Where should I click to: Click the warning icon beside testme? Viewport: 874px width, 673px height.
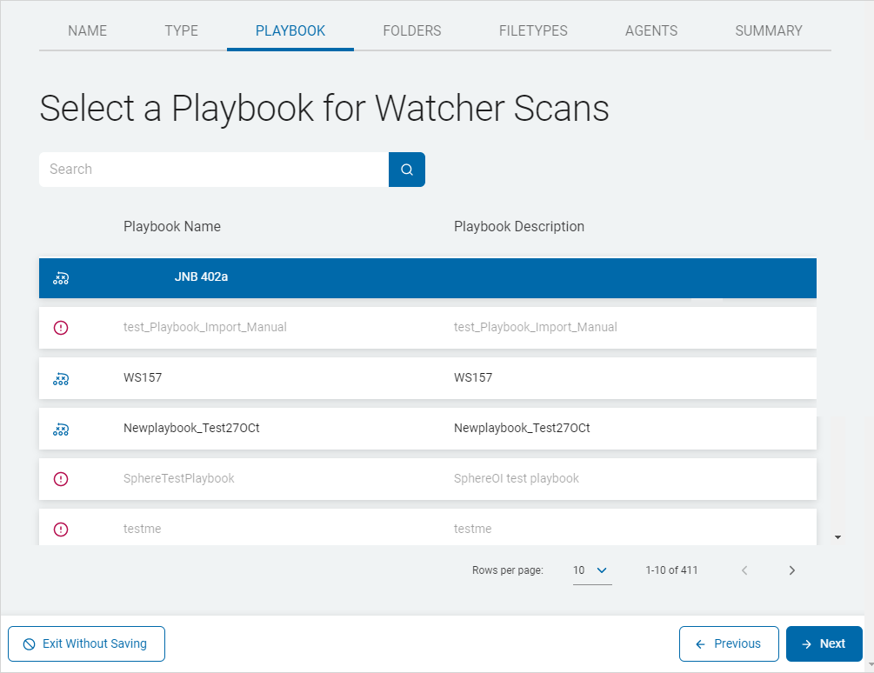coord(61,529)
